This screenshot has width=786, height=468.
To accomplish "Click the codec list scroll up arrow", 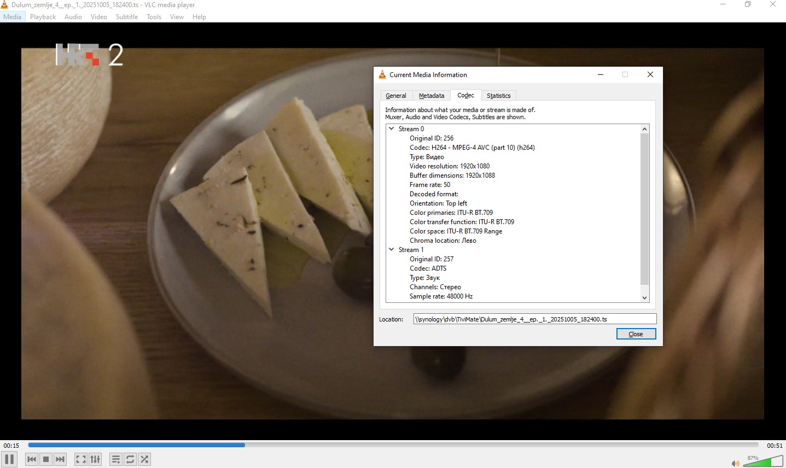I will [644, 129].
